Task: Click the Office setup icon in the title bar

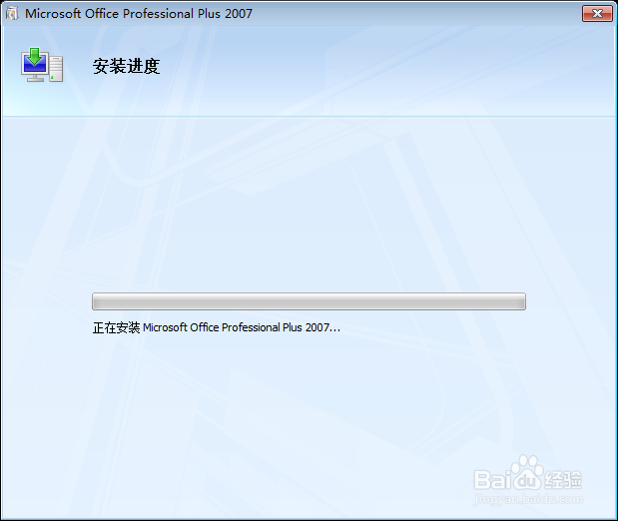Action: pos(12,13)
